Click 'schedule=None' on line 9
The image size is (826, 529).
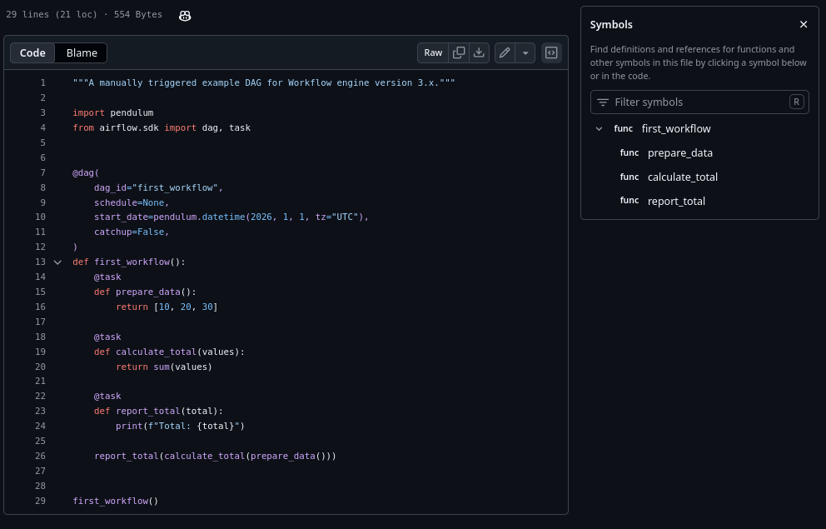click(x=129, y=202)
